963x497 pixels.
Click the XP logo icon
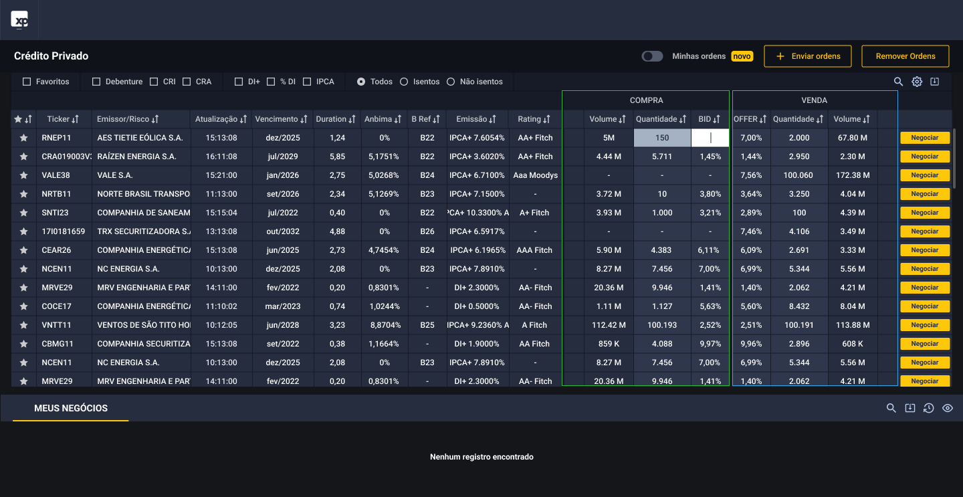[20, 20]
